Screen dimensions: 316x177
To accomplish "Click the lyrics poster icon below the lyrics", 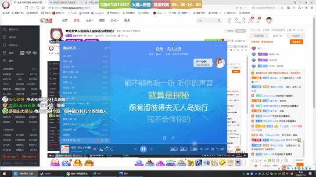I will 165,138.
